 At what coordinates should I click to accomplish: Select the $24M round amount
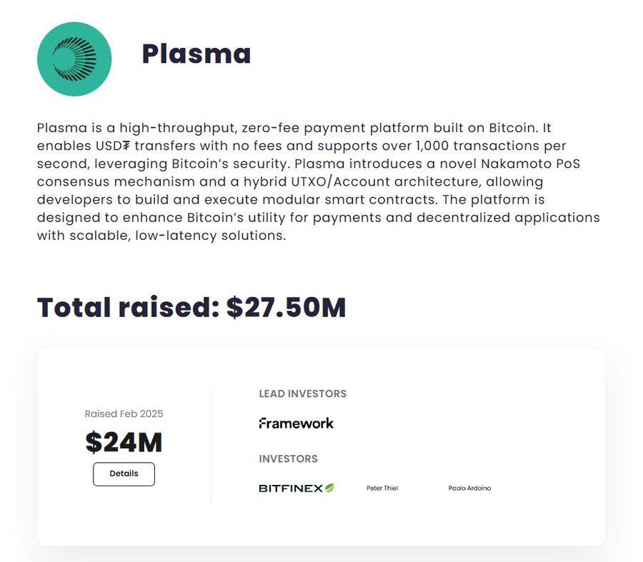click(x=124, y=442)
